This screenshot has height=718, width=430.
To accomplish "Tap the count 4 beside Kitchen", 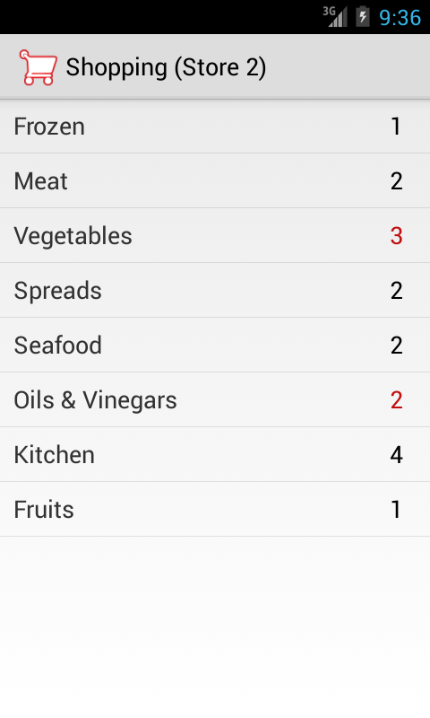I will (x=397, y=455).
